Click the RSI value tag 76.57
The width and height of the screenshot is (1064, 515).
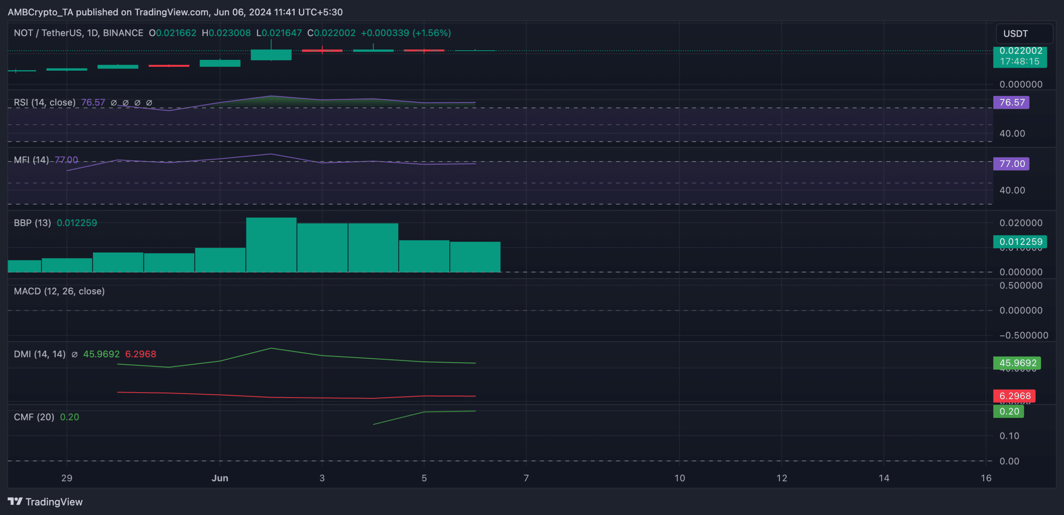(1011, 102)
